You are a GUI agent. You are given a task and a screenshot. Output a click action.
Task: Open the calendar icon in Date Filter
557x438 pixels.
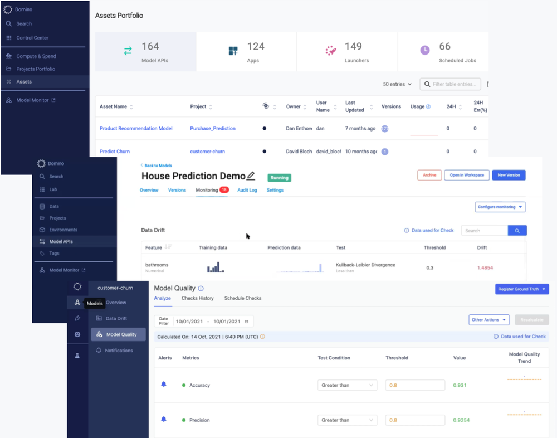[247, 322]
